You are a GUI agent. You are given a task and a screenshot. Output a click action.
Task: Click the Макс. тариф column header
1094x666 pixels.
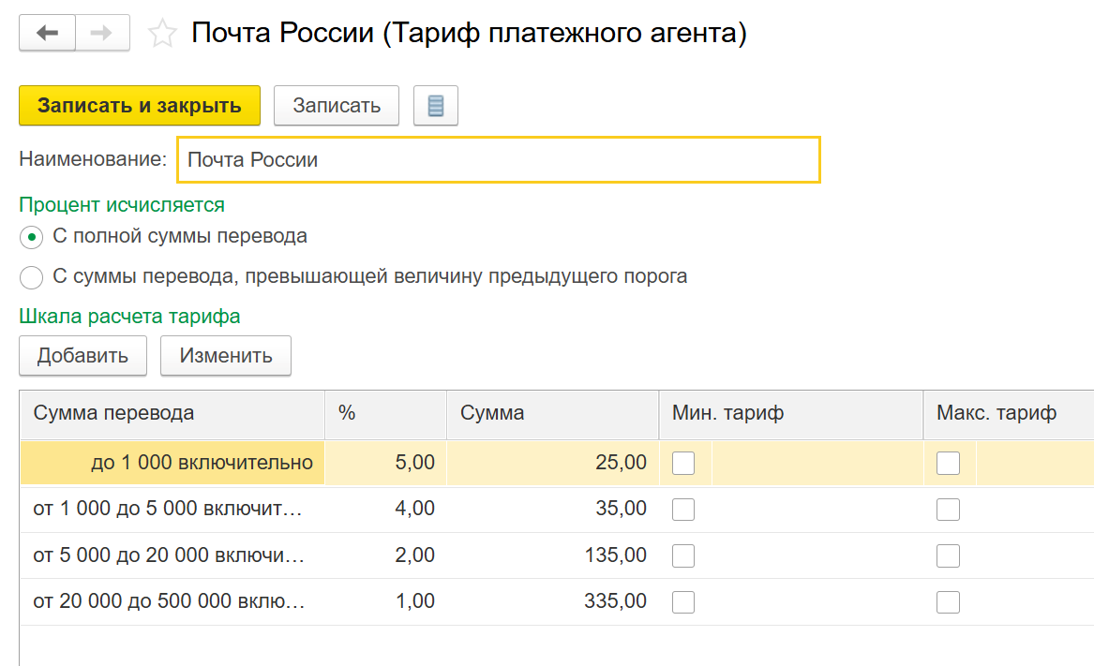1009,413
